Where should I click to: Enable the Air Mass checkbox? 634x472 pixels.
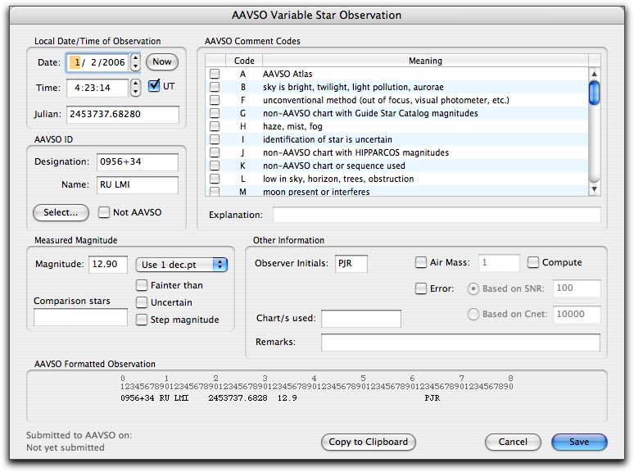[x=421, y=263]
